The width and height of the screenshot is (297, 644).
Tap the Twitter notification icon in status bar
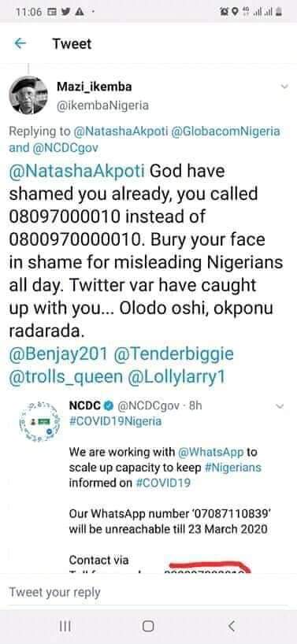(64, 13)
